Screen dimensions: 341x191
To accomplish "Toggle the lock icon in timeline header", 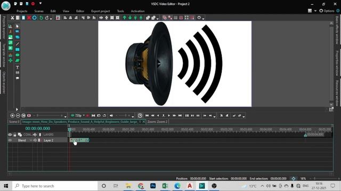I will (x=15, y=135).
